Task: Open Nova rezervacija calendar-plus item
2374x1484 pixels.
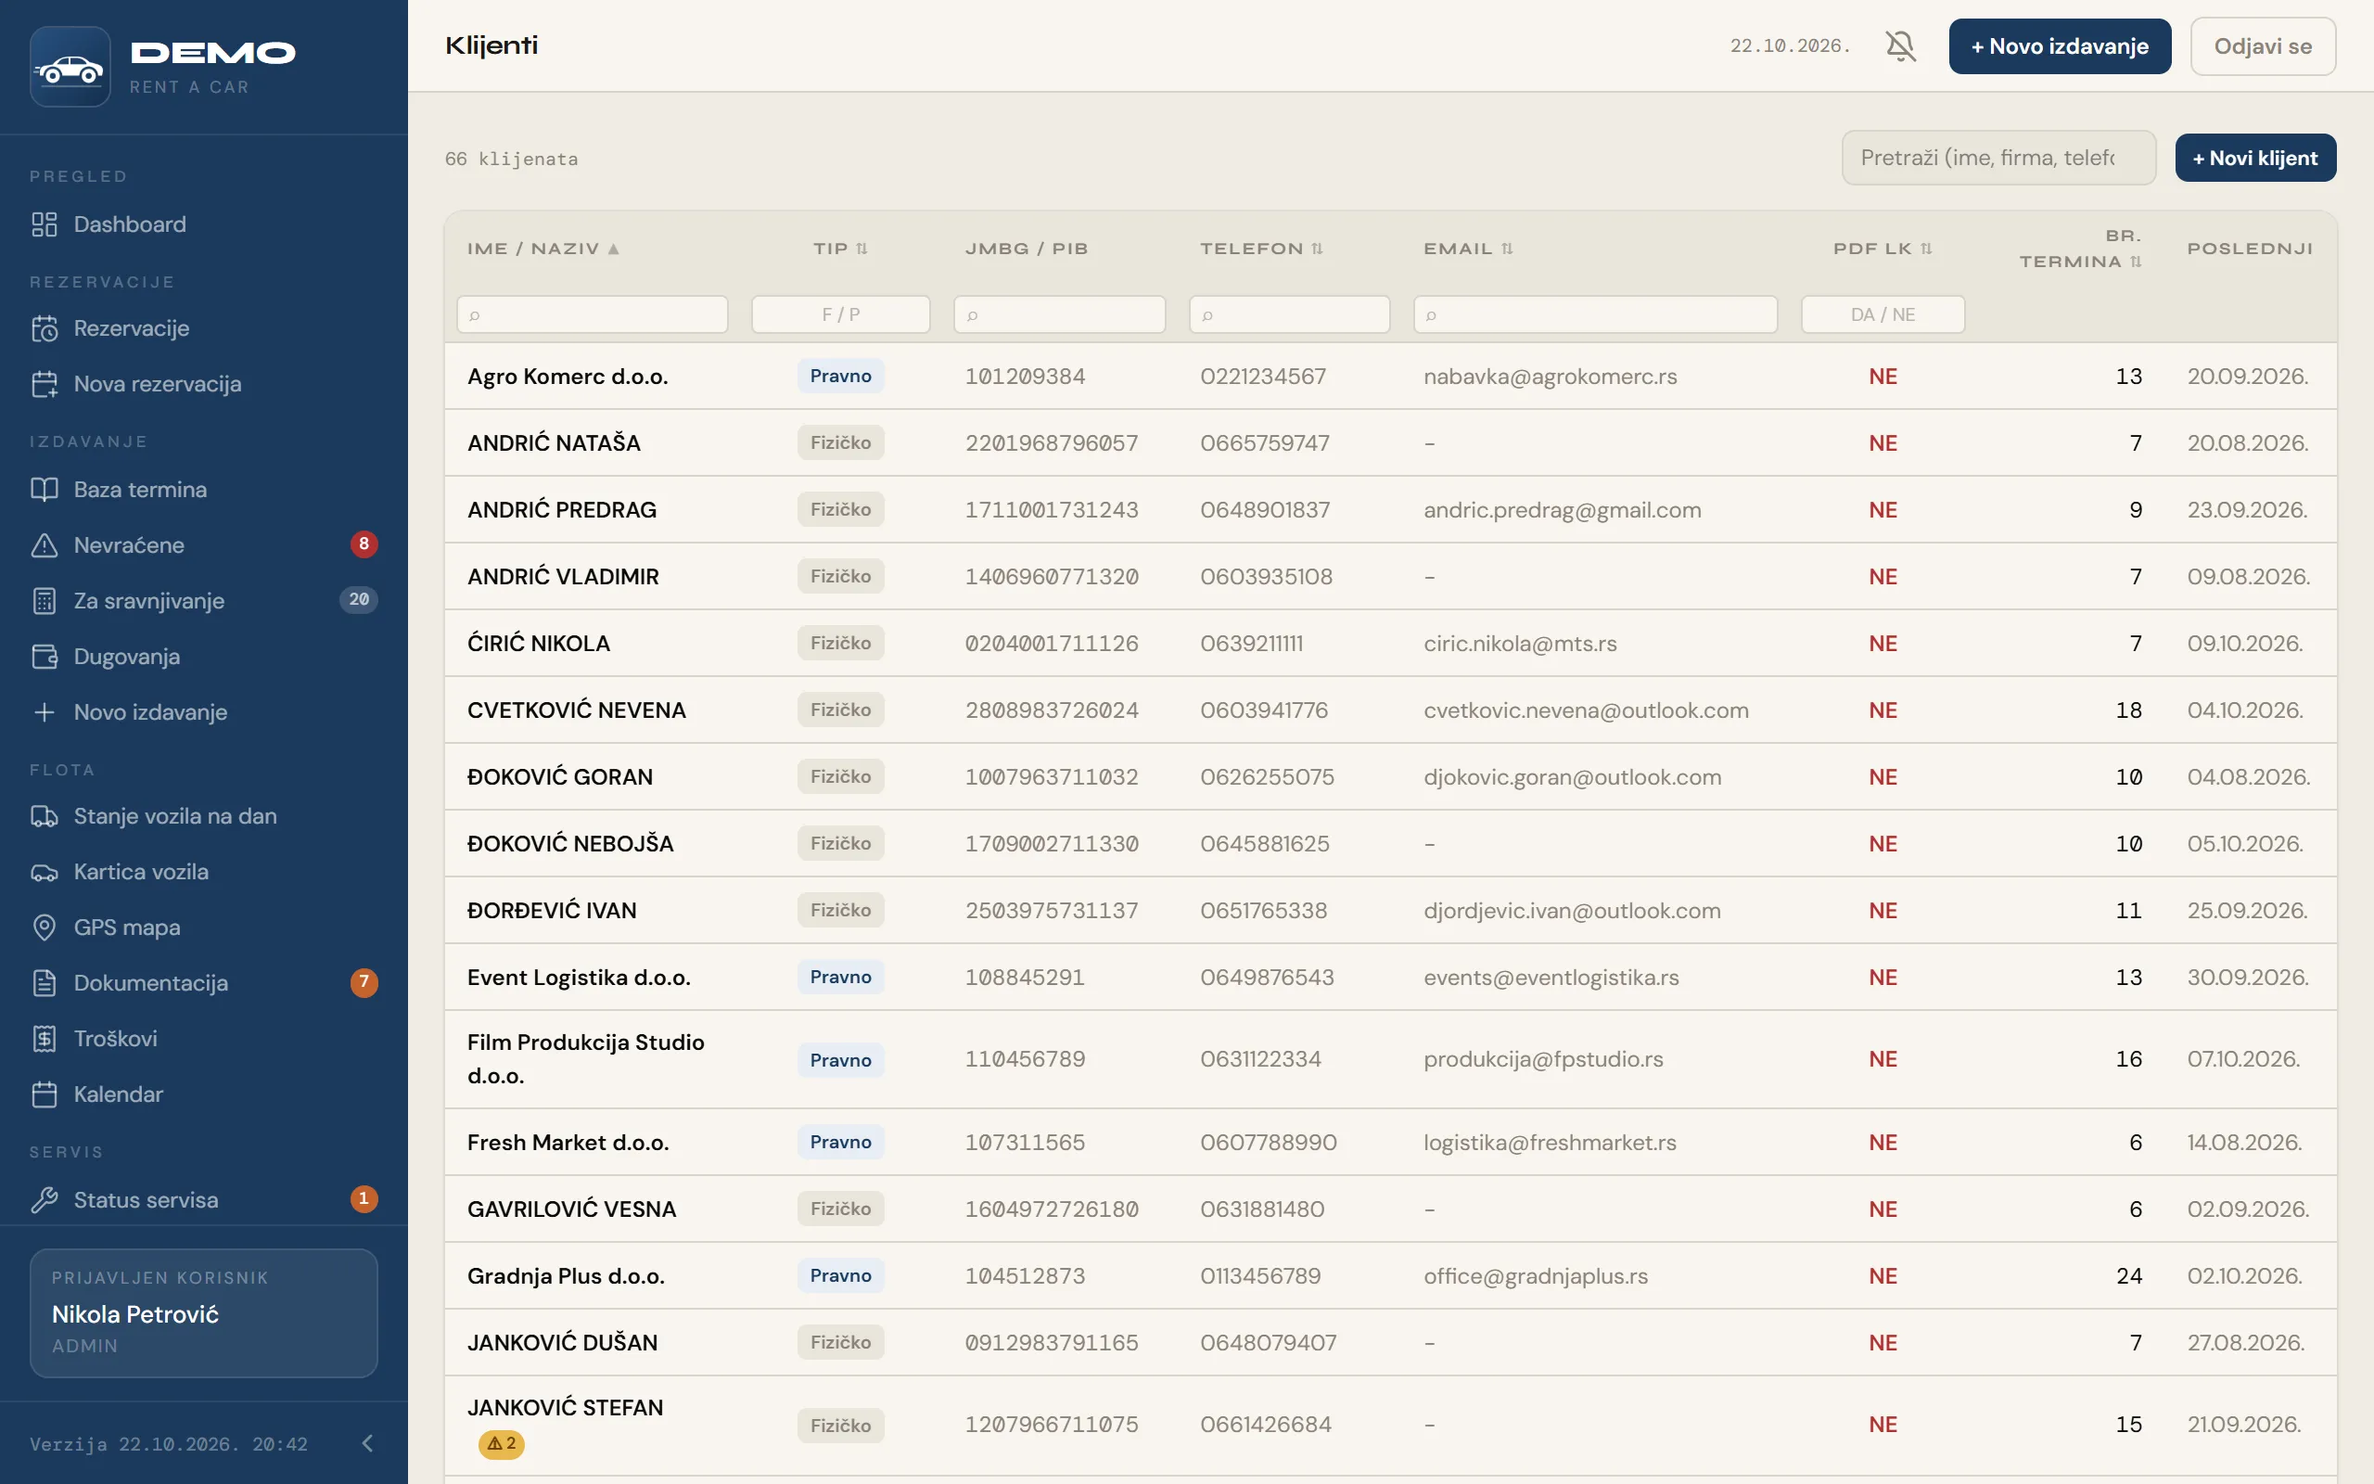Action: point(203,384)
